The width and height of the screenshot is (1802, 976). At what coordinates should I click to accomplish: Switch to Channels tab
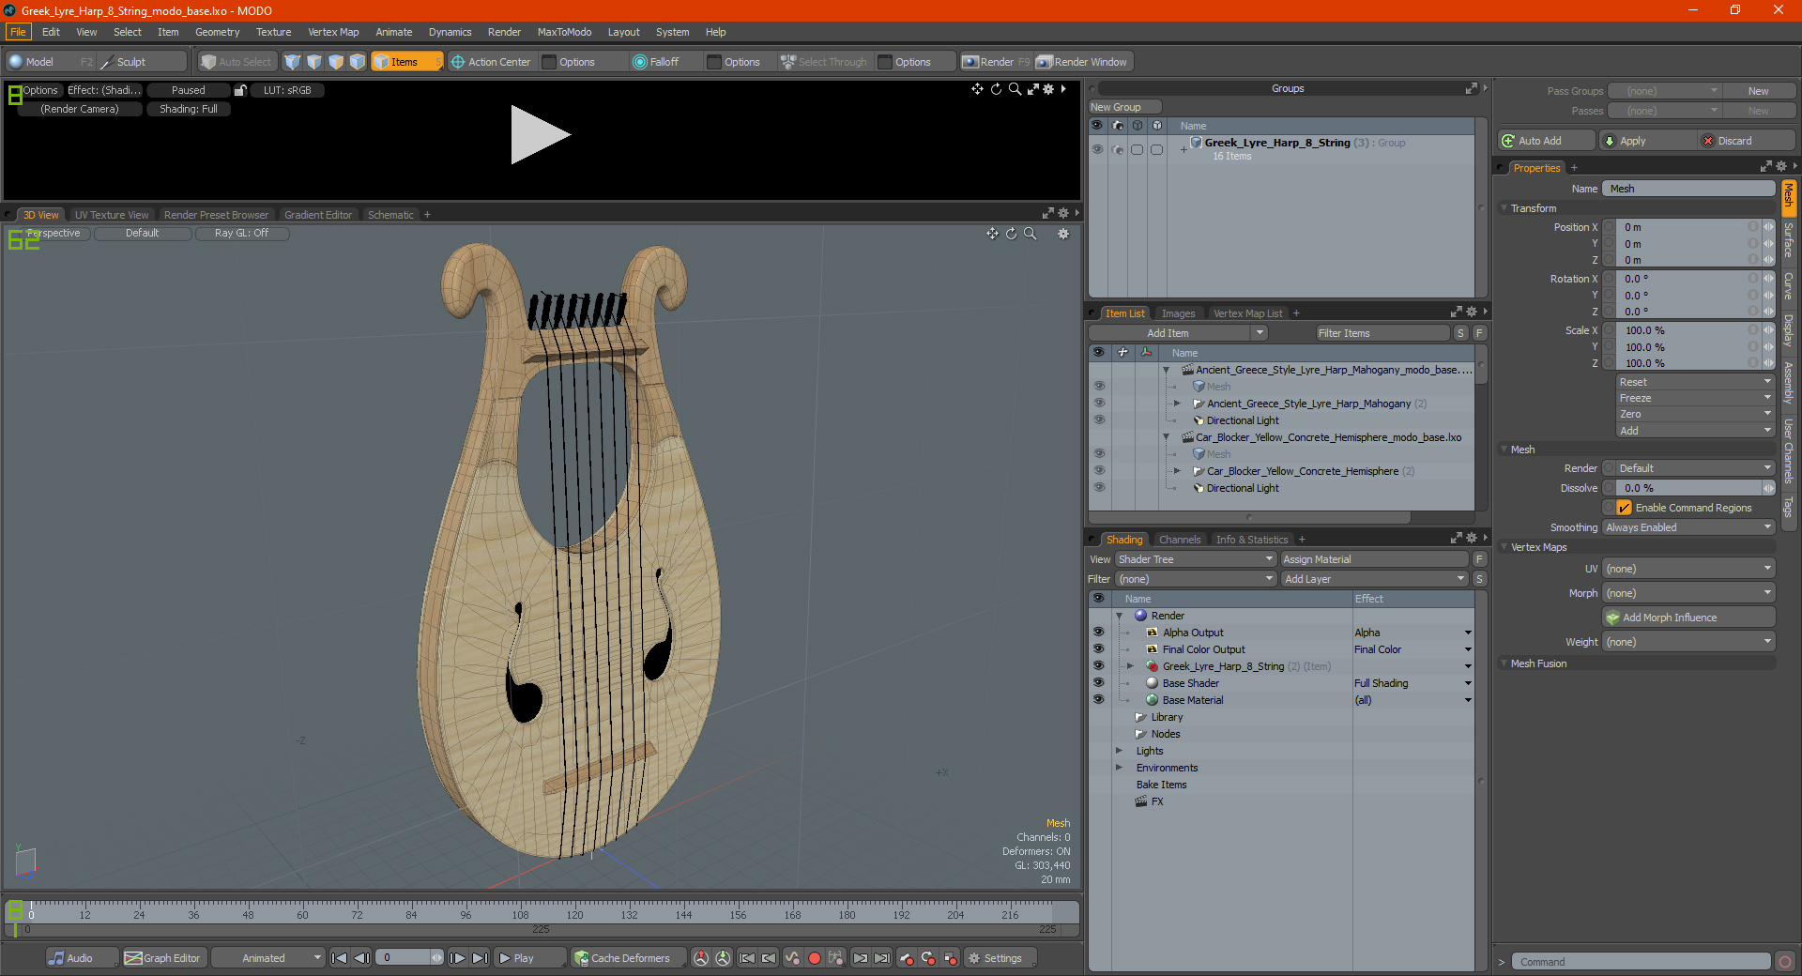[x=1179, y=540]
